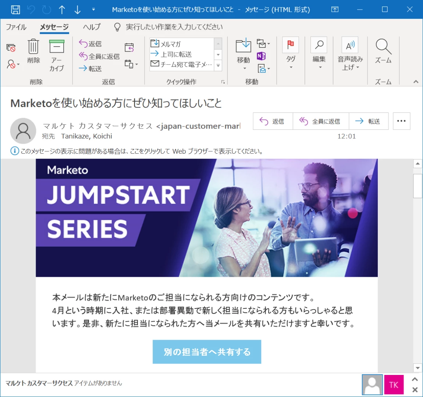The height and width of the screenshot is (397, 423).
Task: Open the 編集 search dropdown
Action: click(x=319, y=53)
